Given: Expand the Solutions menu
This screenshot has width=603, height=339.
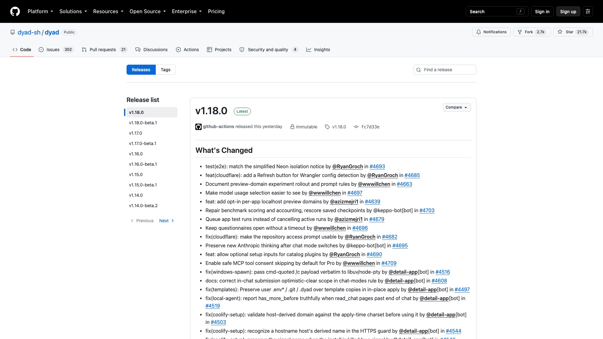Looking at the screenshot, I should 73,11.
